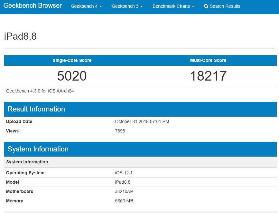Click the Model row label
This screenshot has height=213, width=279.
click(x=13, y=182)
